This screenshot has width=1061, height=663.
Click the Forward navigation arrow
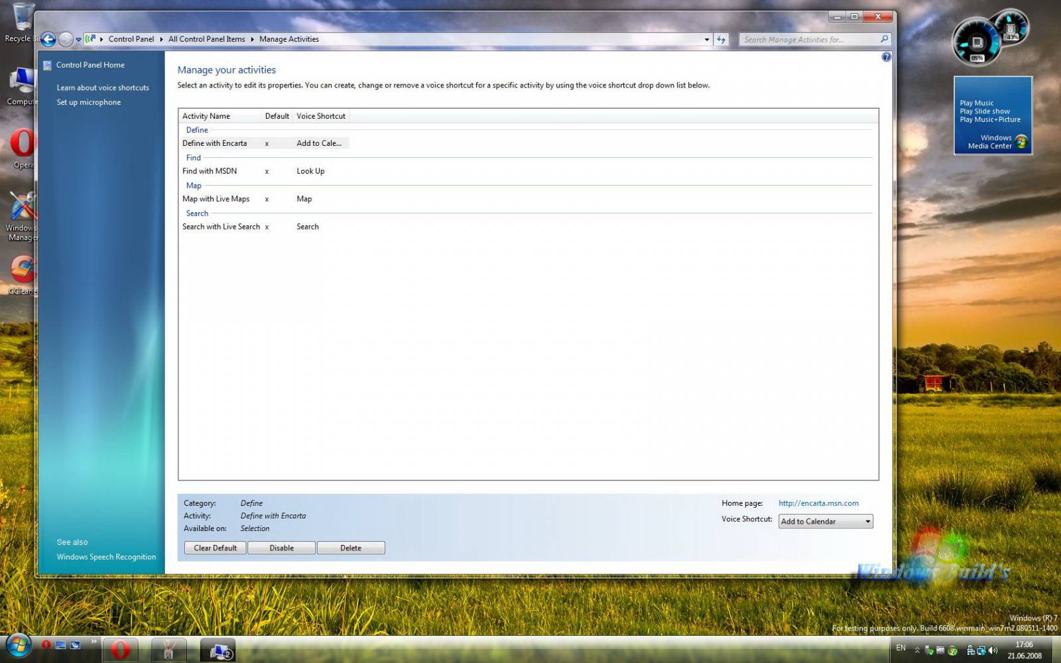[x=66, y=39]
